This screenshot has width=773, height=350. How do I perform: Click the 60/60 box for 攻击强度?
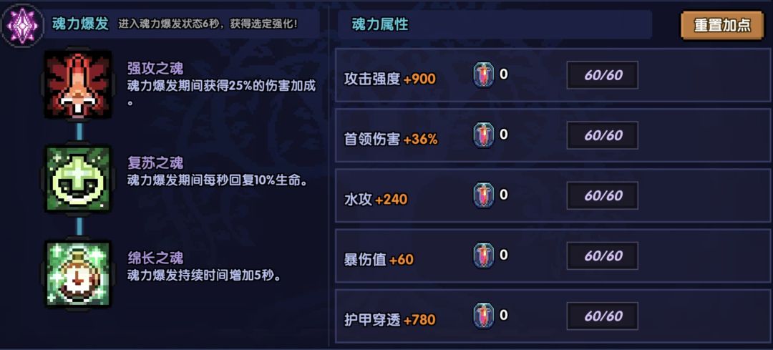(x=603, y=75)
